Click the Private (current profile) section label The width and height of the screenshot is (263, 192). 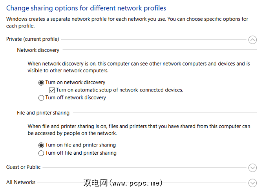point(33,39)
